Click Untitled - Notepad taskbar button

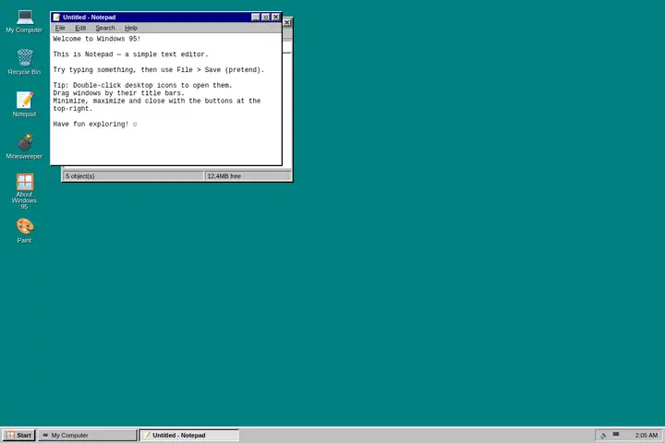coord(189,436)
